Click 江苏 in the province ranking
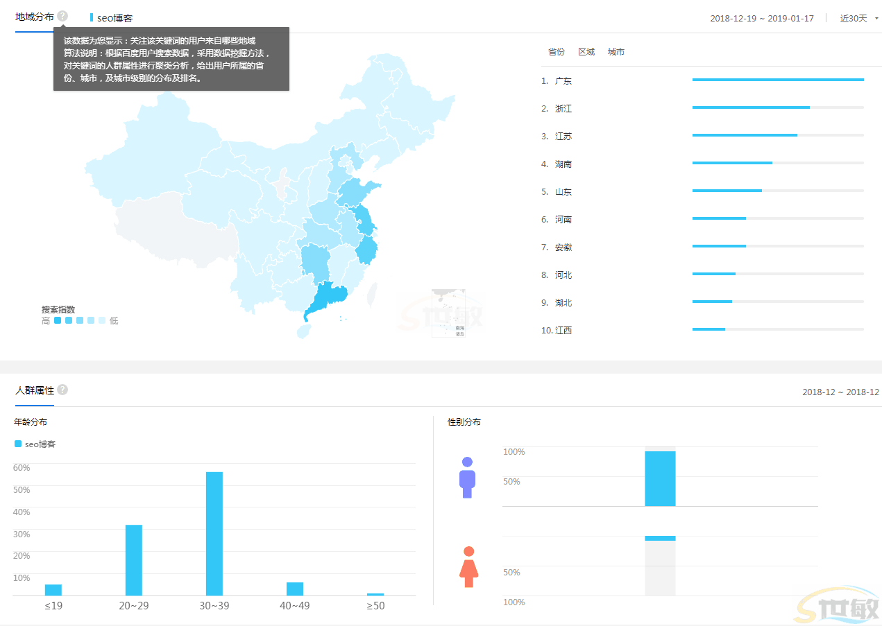The height and width of the screenshot is (626, 882). click(563, 137)
